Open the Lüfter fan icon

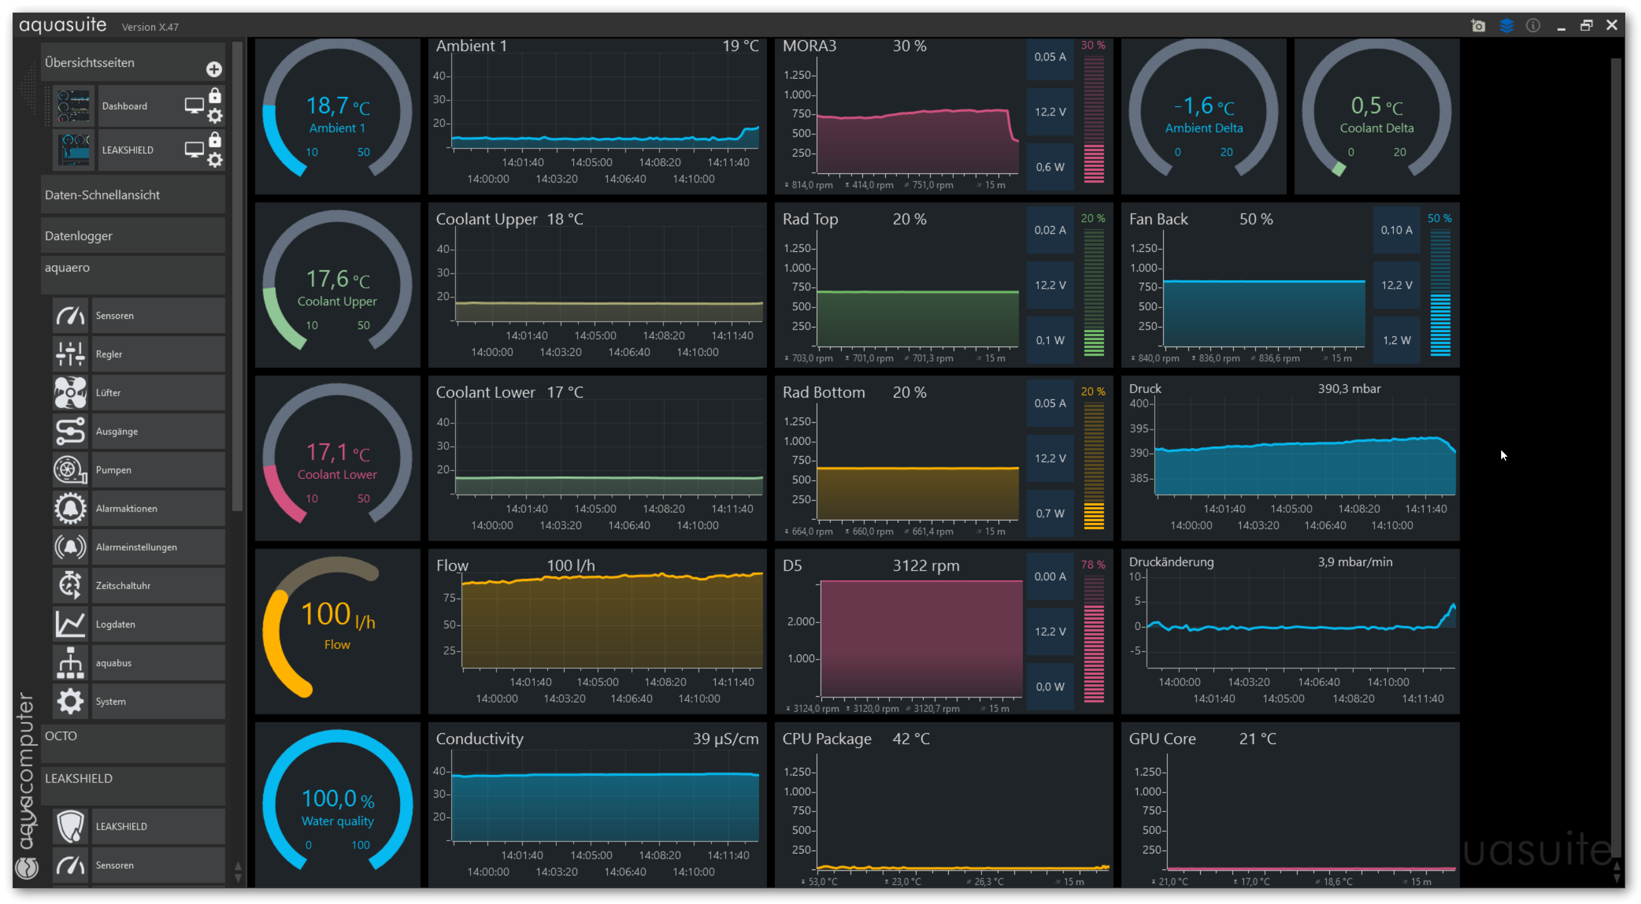(70, 392)
